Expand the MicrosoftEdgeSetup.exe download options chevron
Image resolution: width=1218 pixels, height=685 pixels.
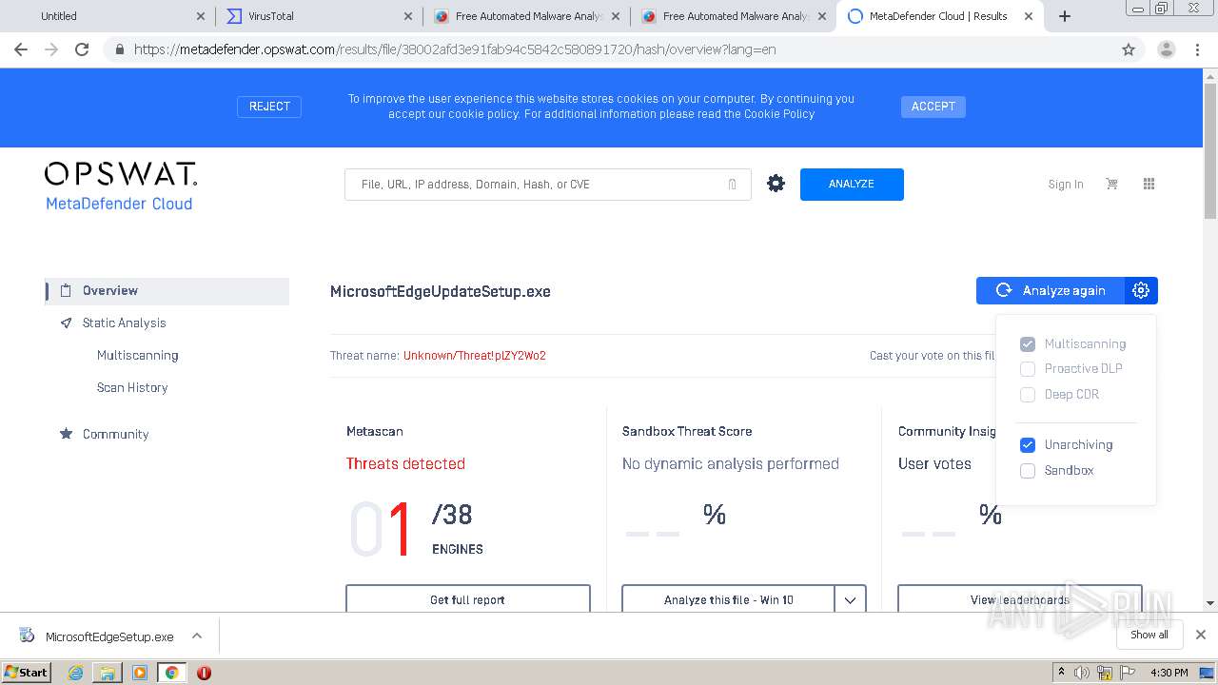point(197,636)
